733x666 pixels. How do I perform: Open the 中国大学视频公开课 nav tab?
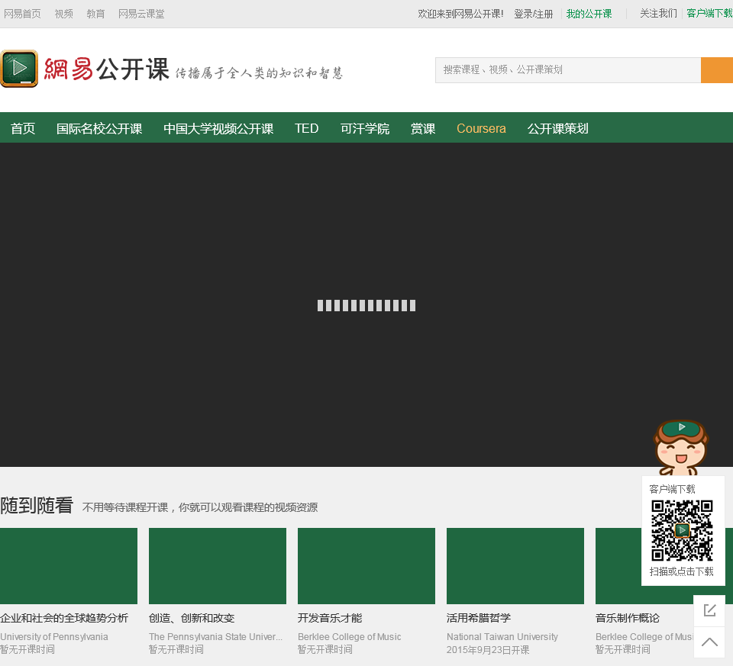[x=218, y=128]
